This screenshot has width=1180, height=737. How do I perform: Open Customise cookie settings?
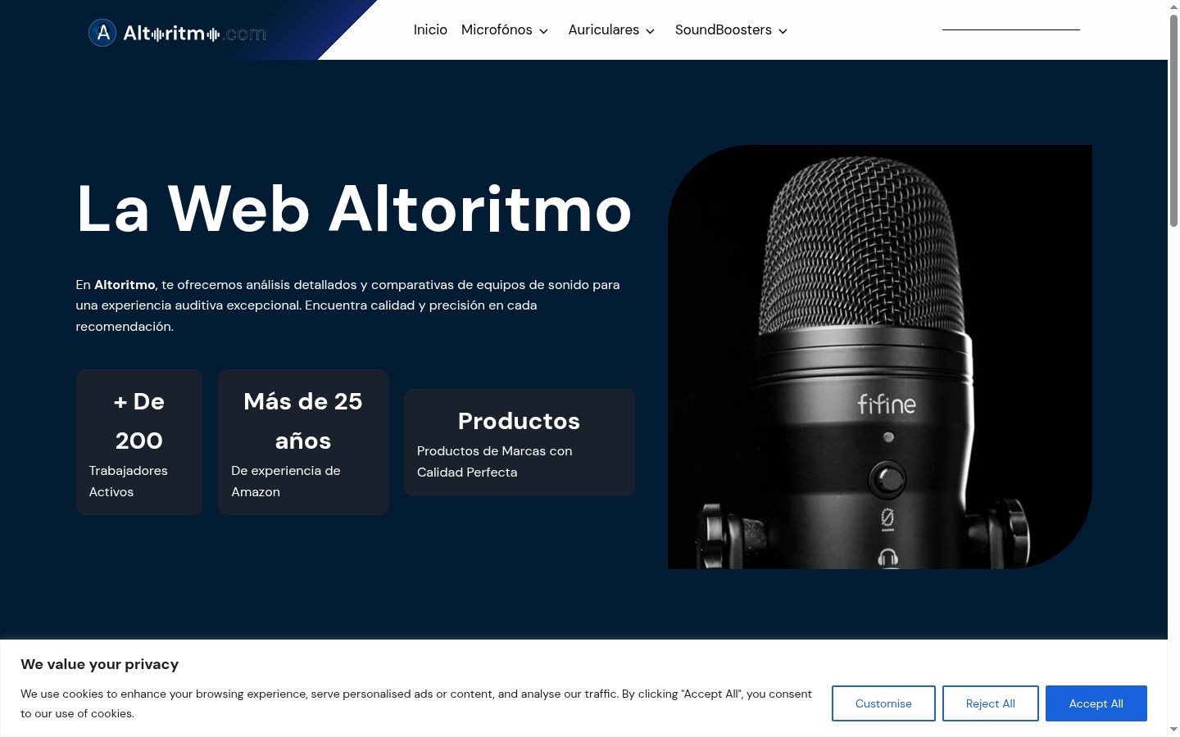(x=883, y=703)
